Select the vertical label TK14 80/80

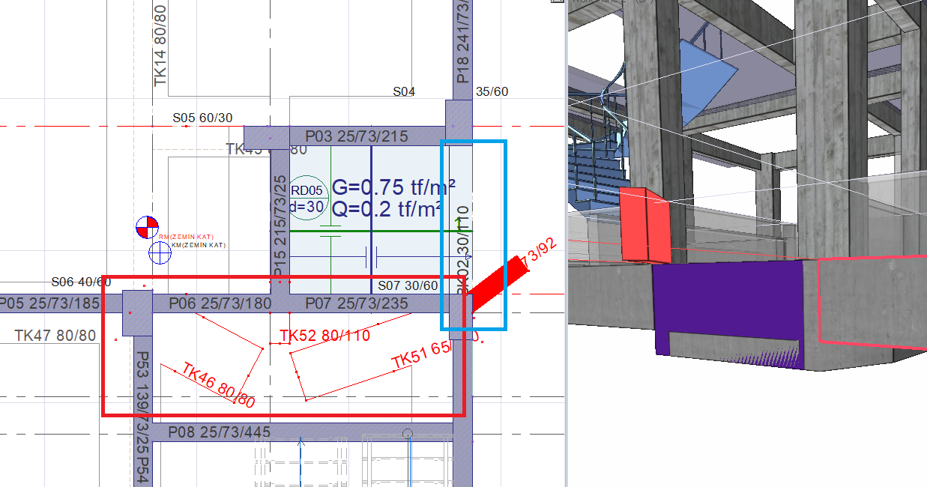(160, 45)
